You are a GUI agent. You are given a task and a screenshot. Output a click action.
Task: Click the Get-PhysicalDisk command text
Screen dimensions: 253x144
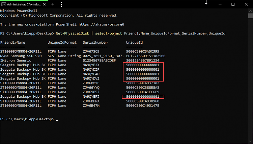(73, 33)
